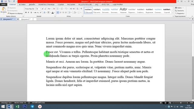Select Center paragraph alignment
Screen dimensions: 194x109
61,12
